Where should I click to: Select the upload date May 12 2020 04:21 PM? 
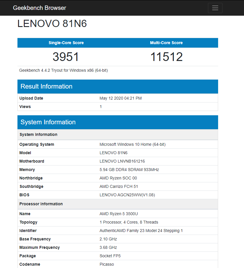pos(120,98)
